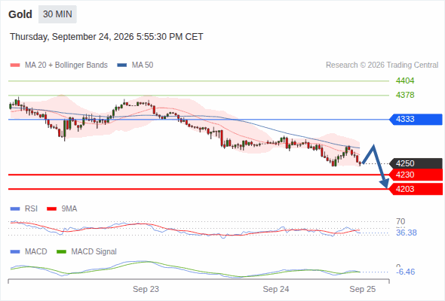The height and width of the screenshot is (301, 445).
Task: Click the 30 MIN timeframe badge
Action: tap(57, 14)
